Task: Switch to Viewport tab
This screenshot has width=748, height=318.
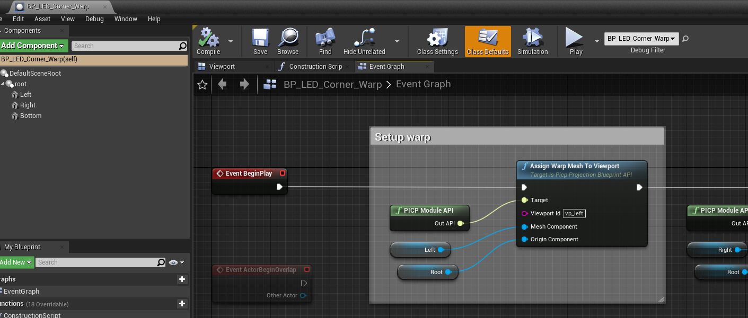Action: point(222,67)
